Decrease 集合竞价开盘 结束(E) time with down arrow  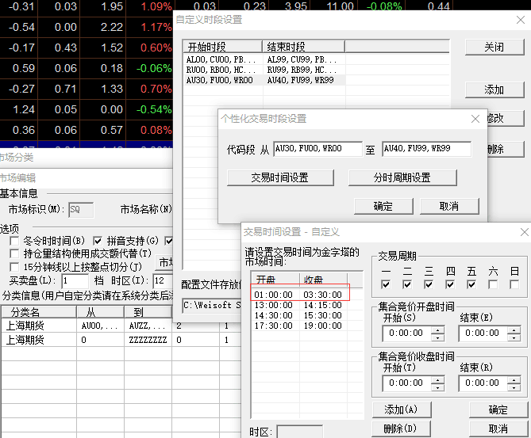tap(514, 337)
